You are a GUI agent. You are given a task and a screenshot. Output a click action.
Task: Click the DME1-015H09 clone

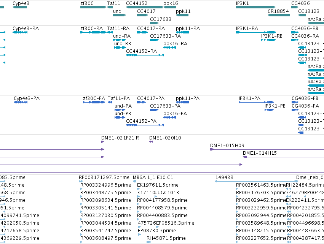tap(267, 149)
